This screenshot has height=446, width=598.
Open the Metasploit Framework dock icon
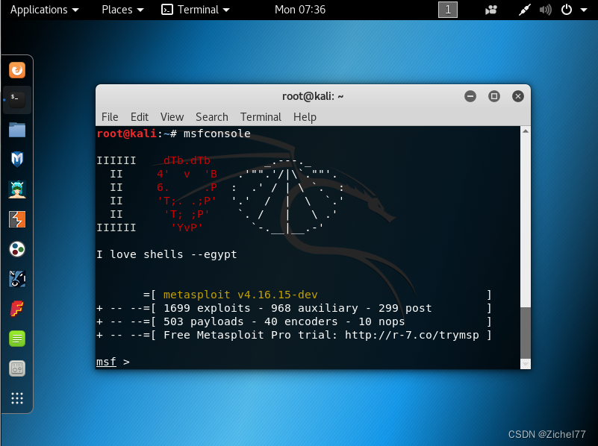click(x=16, y=160)
